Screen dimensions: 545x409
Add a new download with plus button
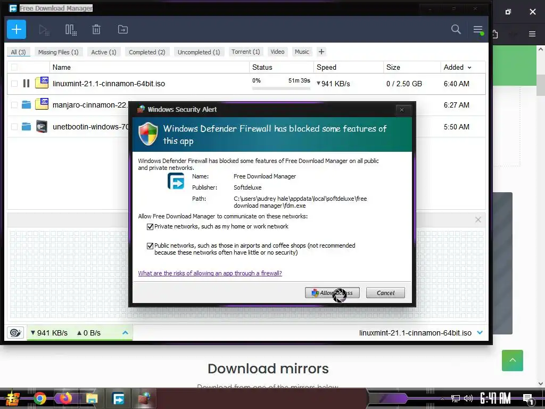tap(16, 30)
